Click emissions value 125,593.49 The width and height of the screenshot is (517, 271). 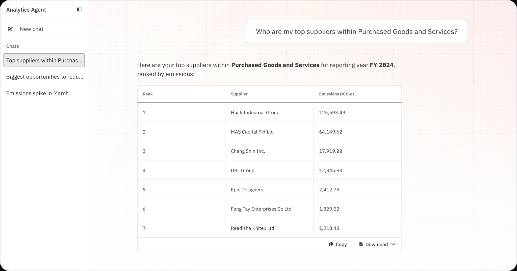click(332, 112)
